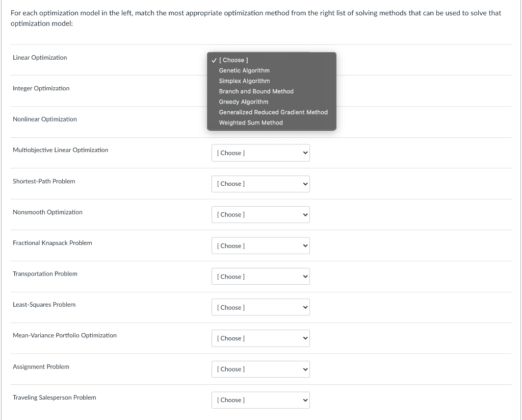Select Simplex Algorithm from the open dropdown
Viewport: 522px width, 420px height.
click(x=244, y=81)
